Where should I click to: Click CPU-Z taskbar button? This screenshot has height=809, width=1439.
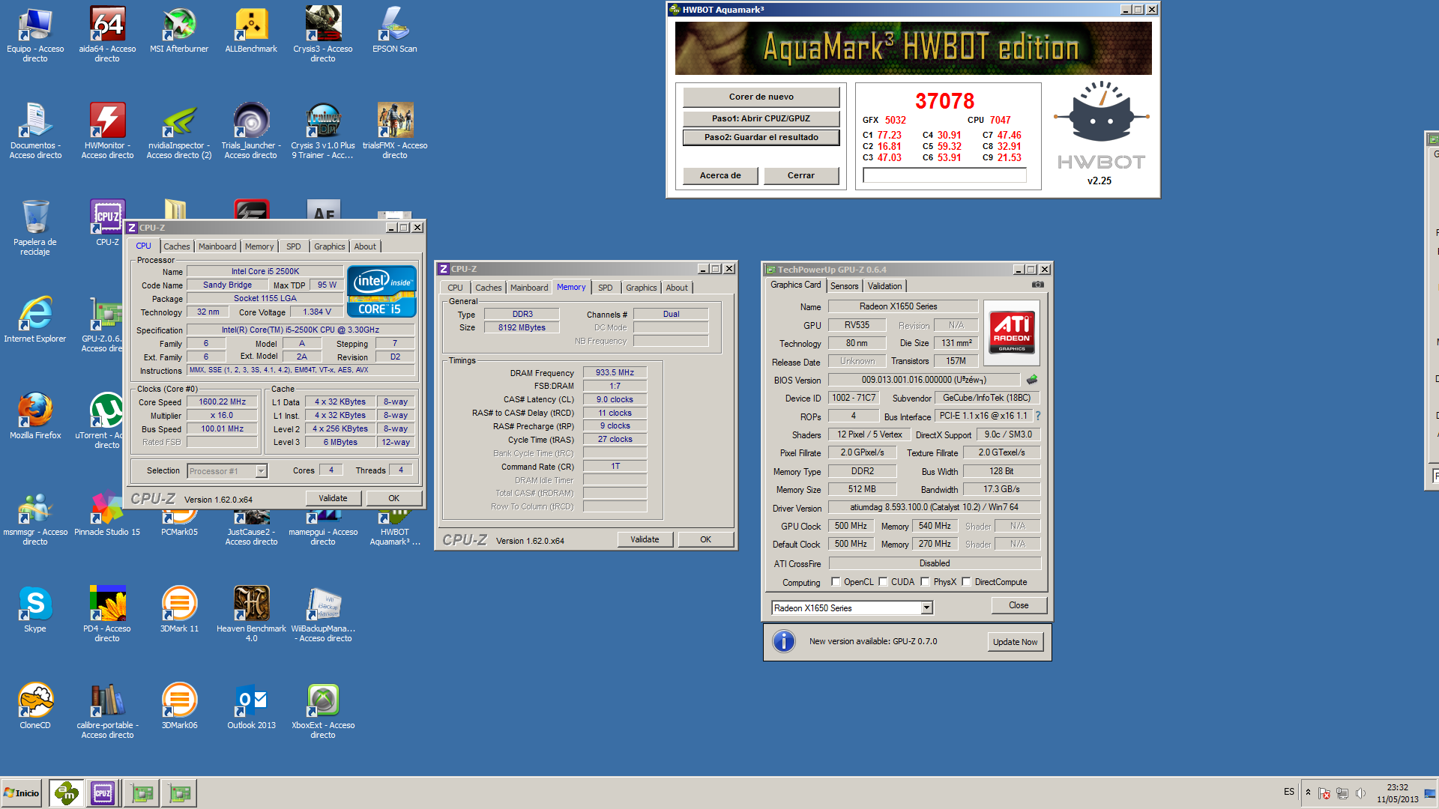(x=103, y=793)
